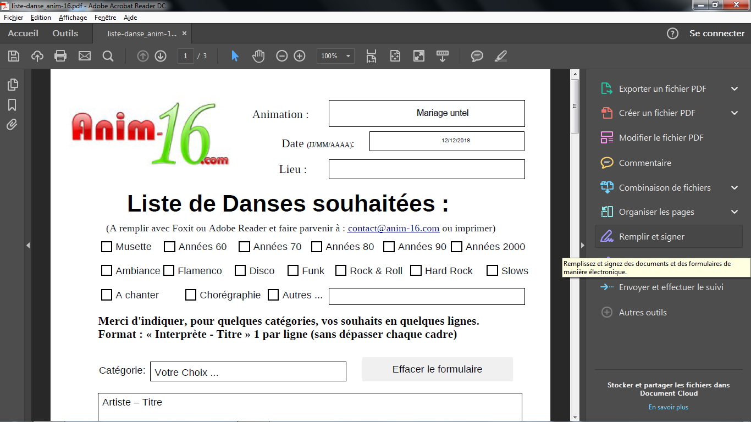
Task: Open Remplir et signer tool
Action: click(669, 237)
